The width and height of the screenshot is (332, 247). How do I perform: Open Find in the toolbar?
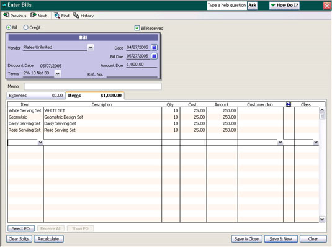61,16
